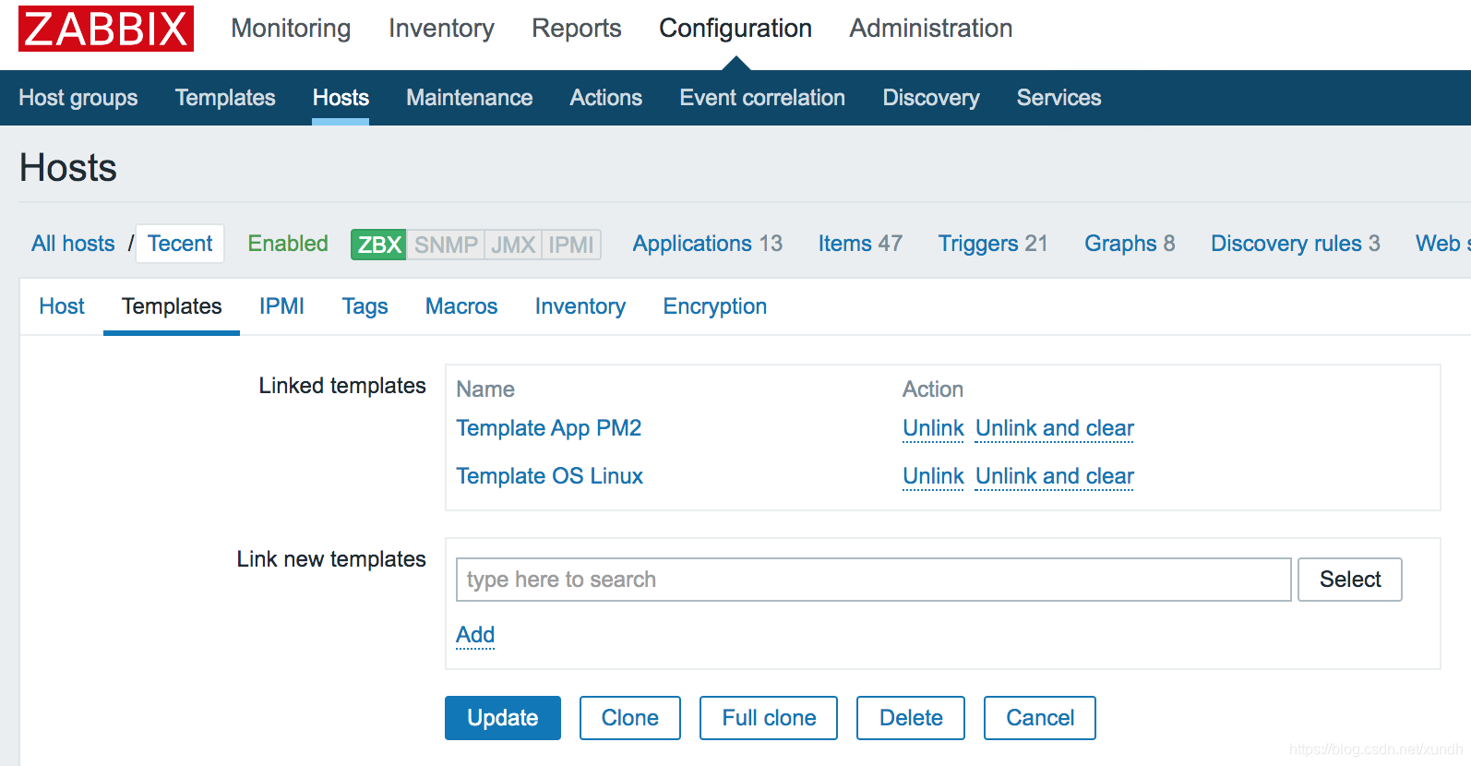Click the IPMI availability badge
This screenshot has height=766, width=1471.
[571, 245]
